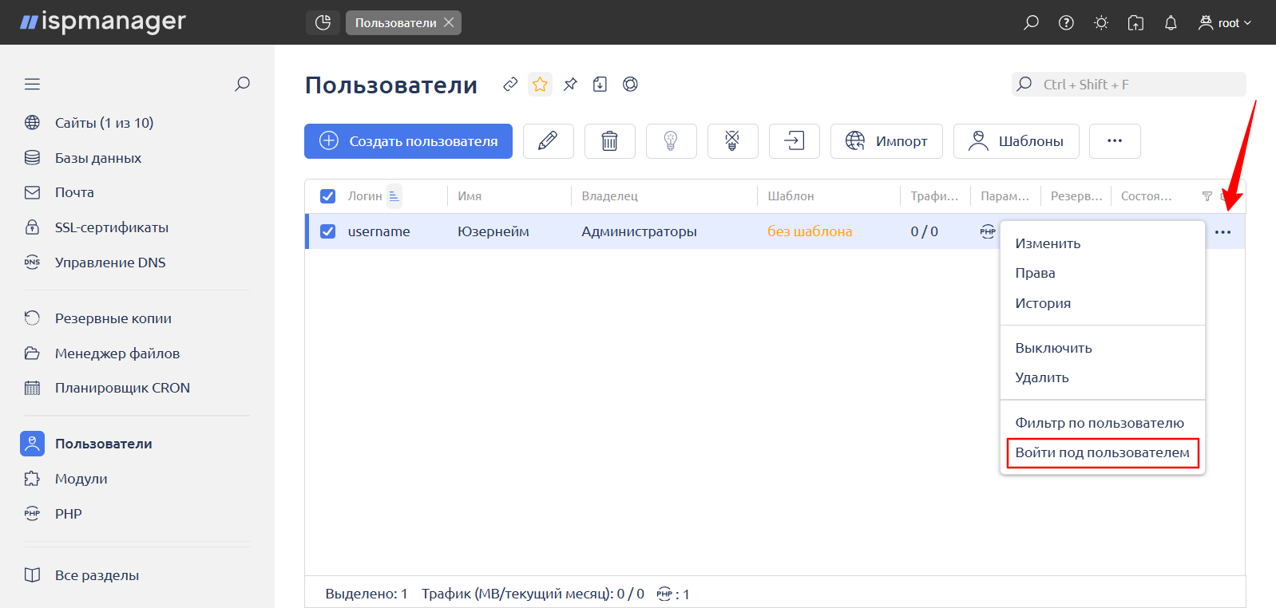
Task: Collapse the sidebar with hamburger menu
Action: tap(32, 85)
